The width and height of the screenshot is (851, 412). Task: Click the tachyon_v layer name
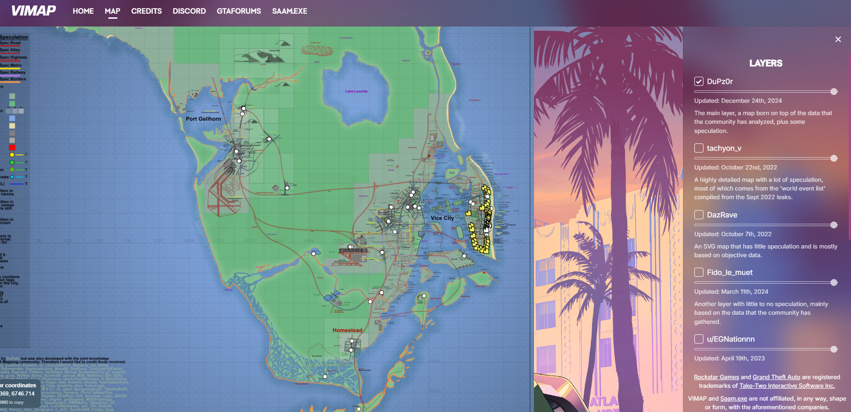pos(724,148)
